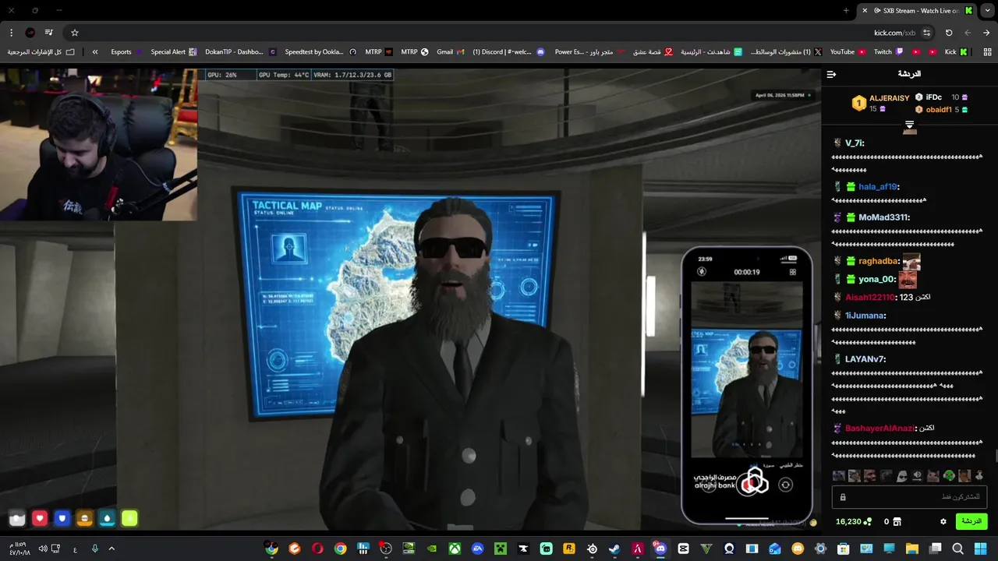
Task: Open the all bookmarks folder
Action: tap(41, 52)
